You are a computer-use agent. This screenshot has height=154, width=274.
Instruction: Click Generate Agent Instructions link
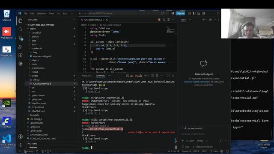[197, 82]
